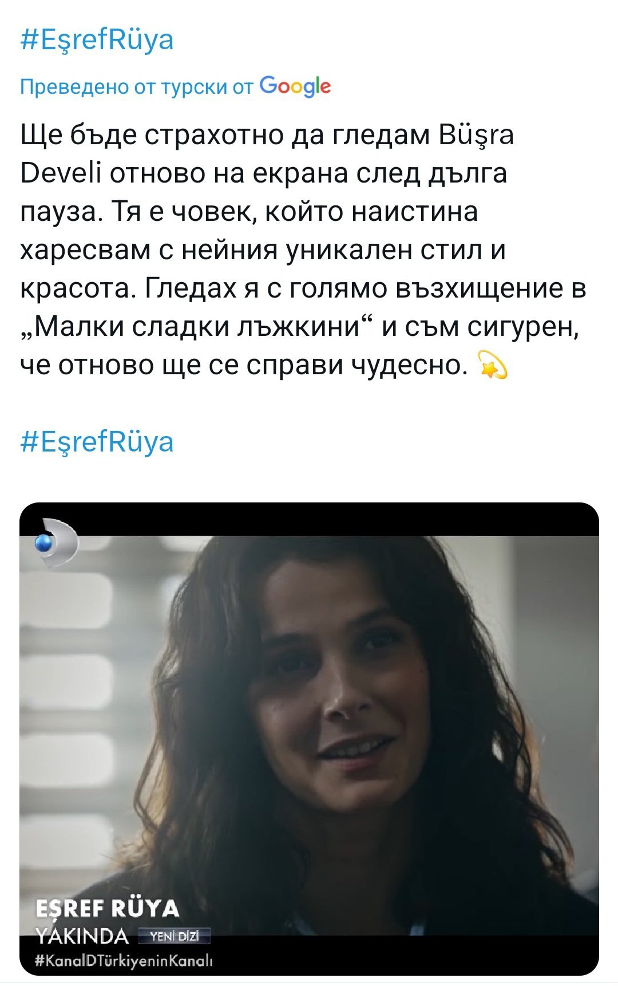Click the colorful Google logo
The width and height of the screenshot is (618, 986).
295,86
